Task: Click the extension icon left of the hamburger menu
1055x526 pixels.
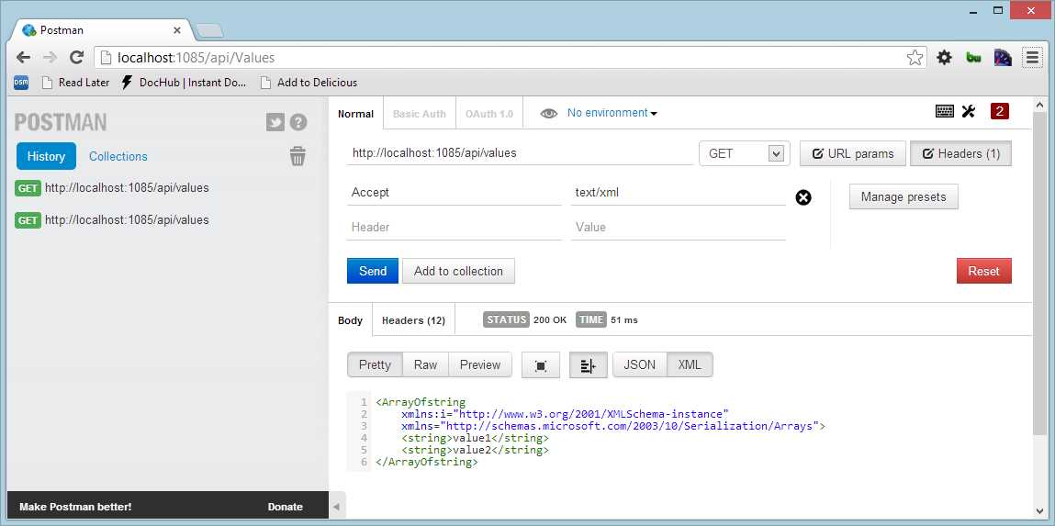Action: click(x=1004, y=57)
